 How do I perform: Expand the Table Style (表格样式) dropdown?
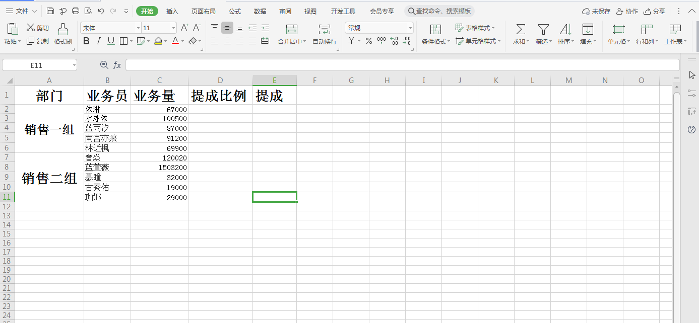click(493, 28)
